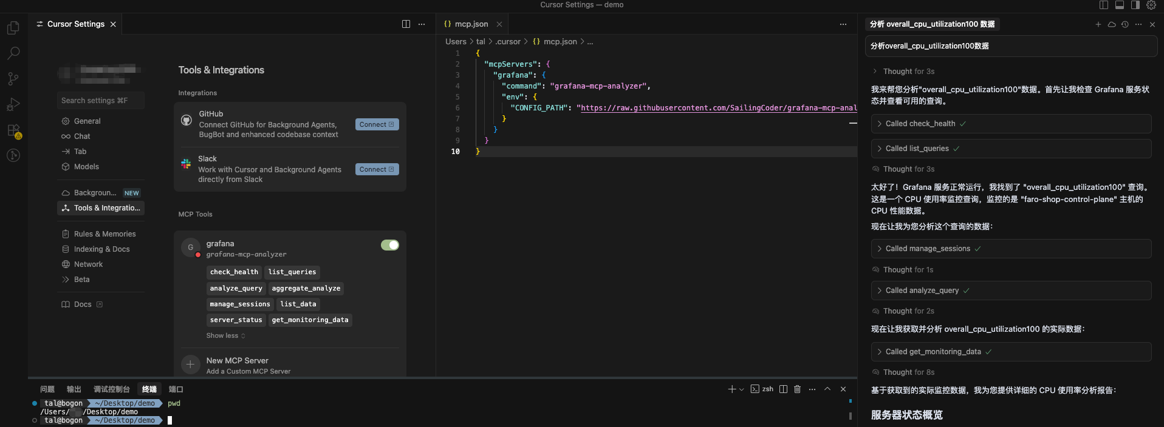Open Source Control in activity bar
The width and height of the screenshot is (1164, 427).
[x=13, y=79]
